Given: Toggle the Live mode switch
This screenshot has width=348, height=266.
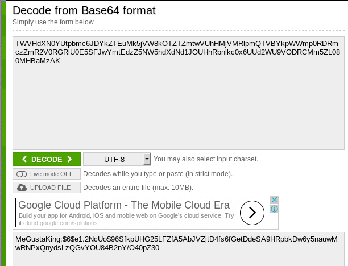Looking at the screenshot, I should [22, 174].
